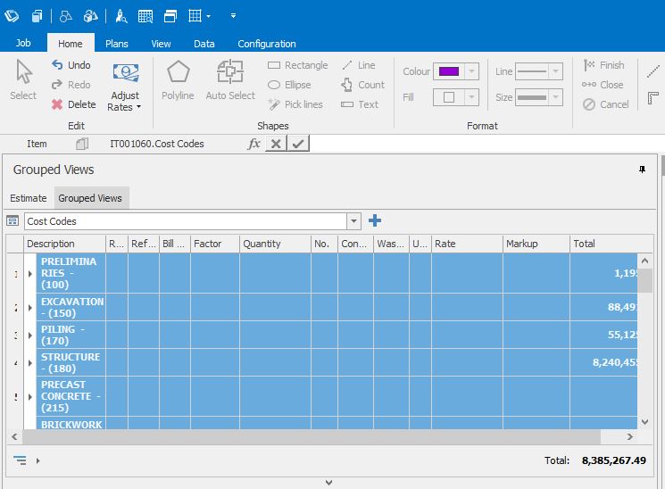
Task: Expand the EXCAVATION - (150) row
Action: (30, 308)
